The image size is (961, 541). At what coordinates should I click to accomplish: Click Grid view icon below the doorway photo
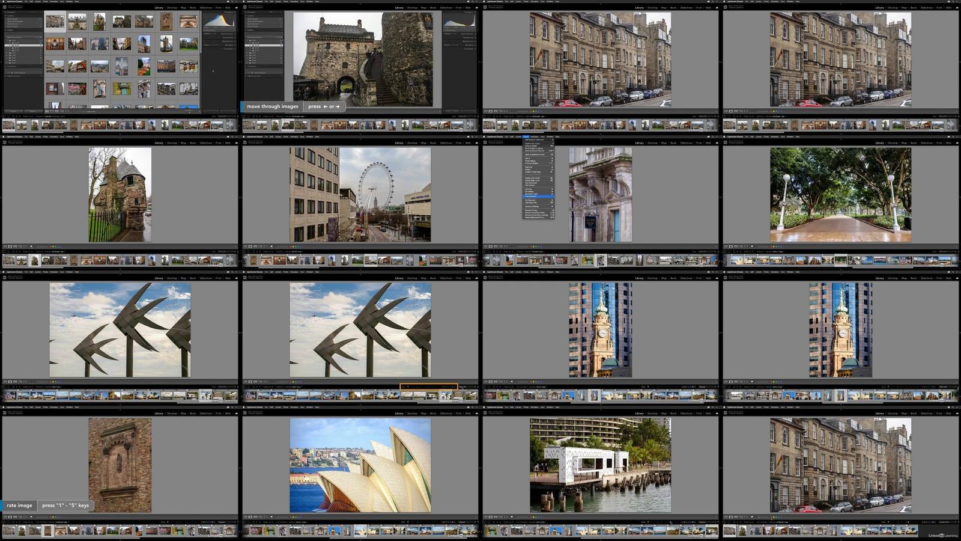pyautogui.click(x=485, y=246)
